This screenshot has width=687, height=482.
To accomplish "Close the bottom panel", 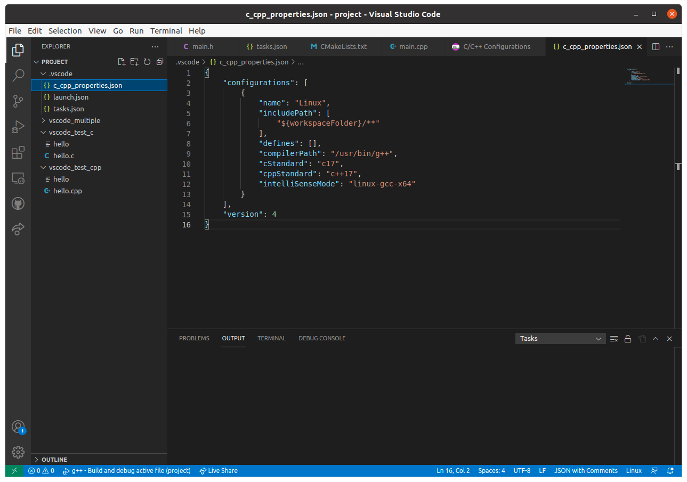I will [x=669, y=339].
